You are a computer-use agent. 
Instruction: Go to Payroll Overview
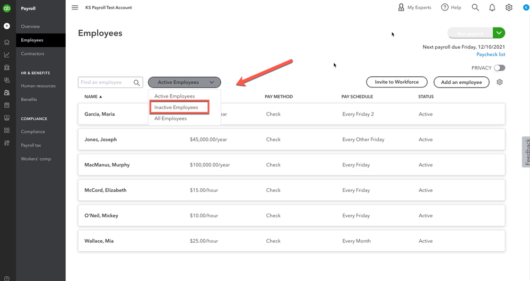pos(30,27)
